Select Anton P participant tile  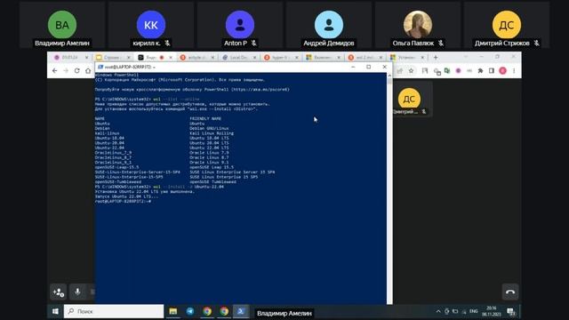240,25
